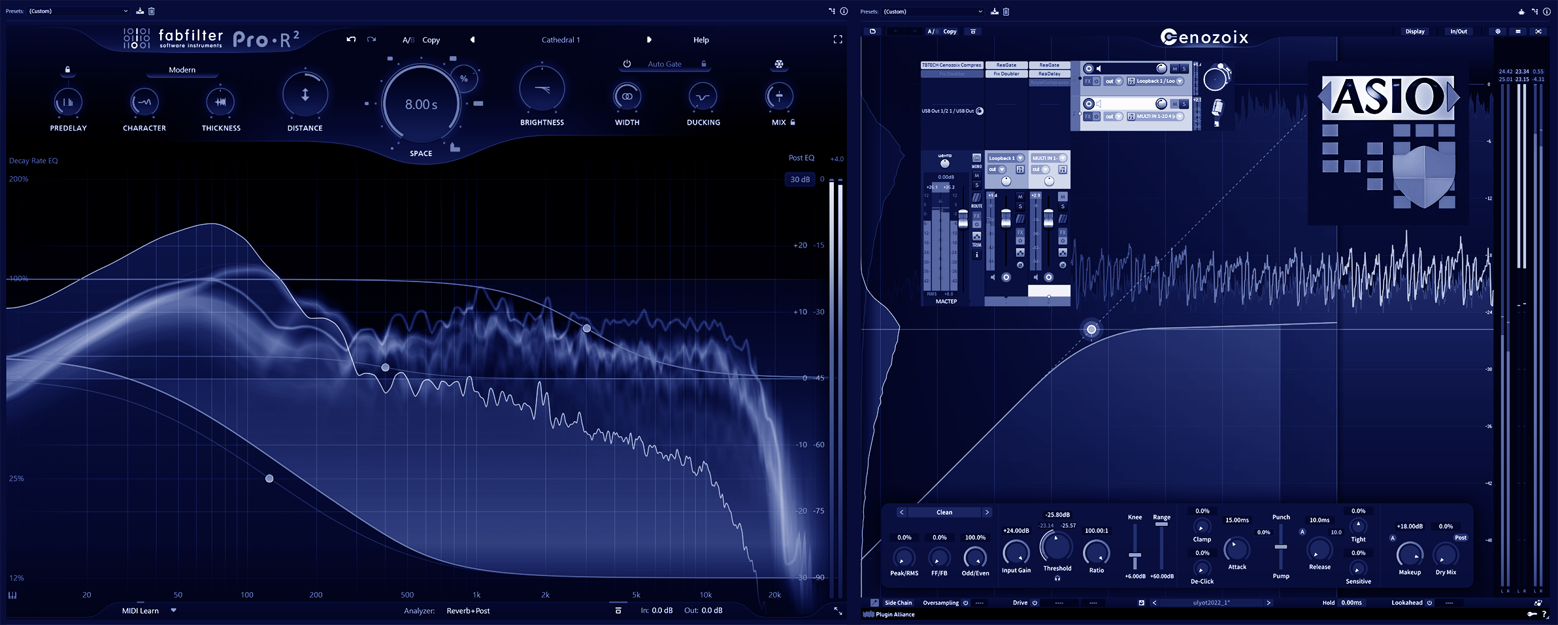Image resolution: width=1558 pixels, height=625 pixels.
Task: Go to next preset after Cathedral 1
Action: pos(649,40)
